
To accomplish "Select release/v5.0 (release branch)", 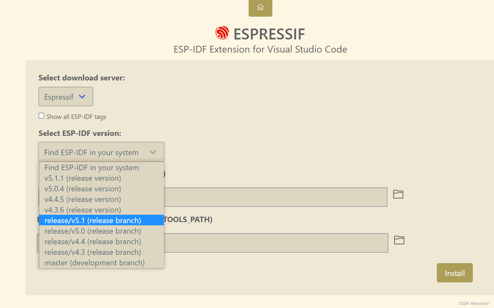I will [x=101, y=231].
